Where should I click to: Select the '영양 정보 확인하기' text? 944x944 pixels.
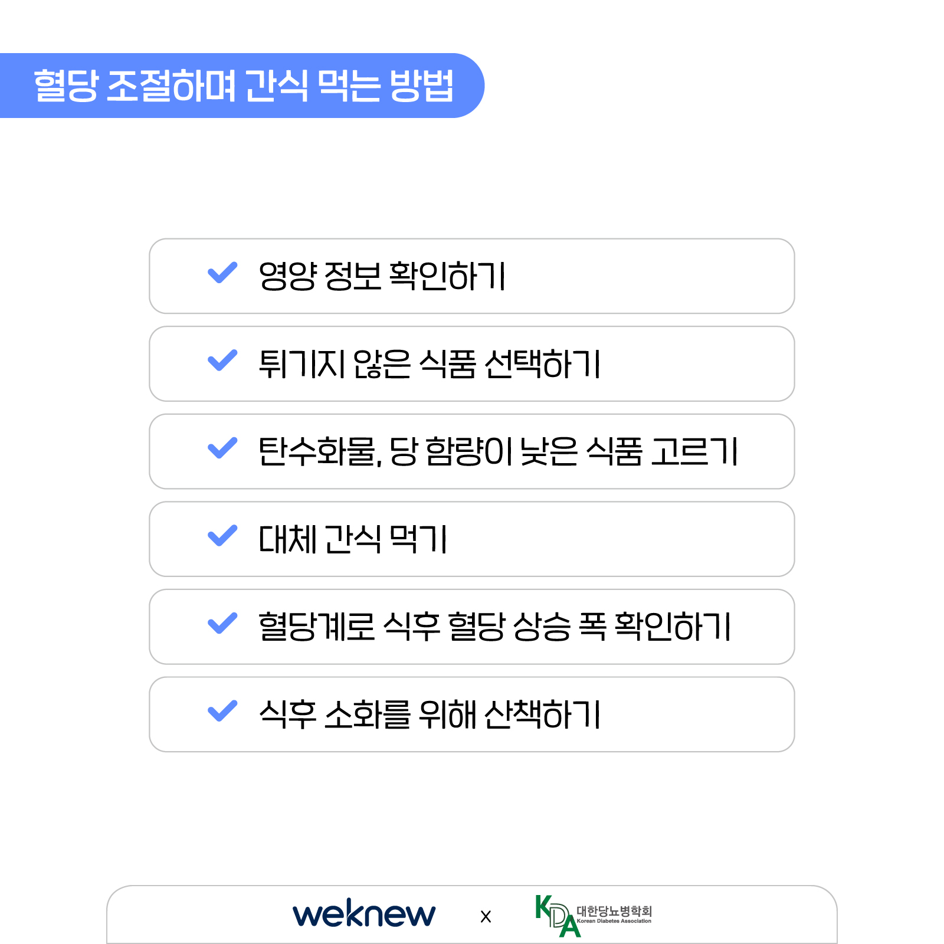click(x=382, y=276)
